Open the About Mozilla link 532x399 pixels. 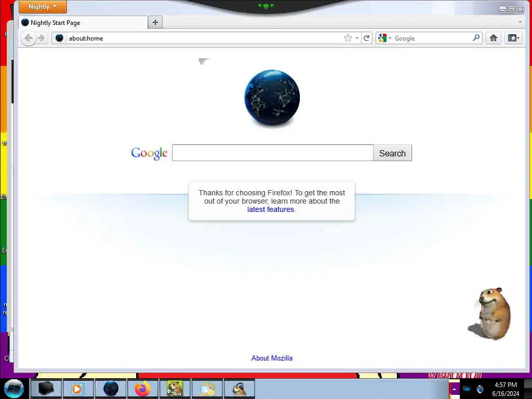tap(272, 358)
